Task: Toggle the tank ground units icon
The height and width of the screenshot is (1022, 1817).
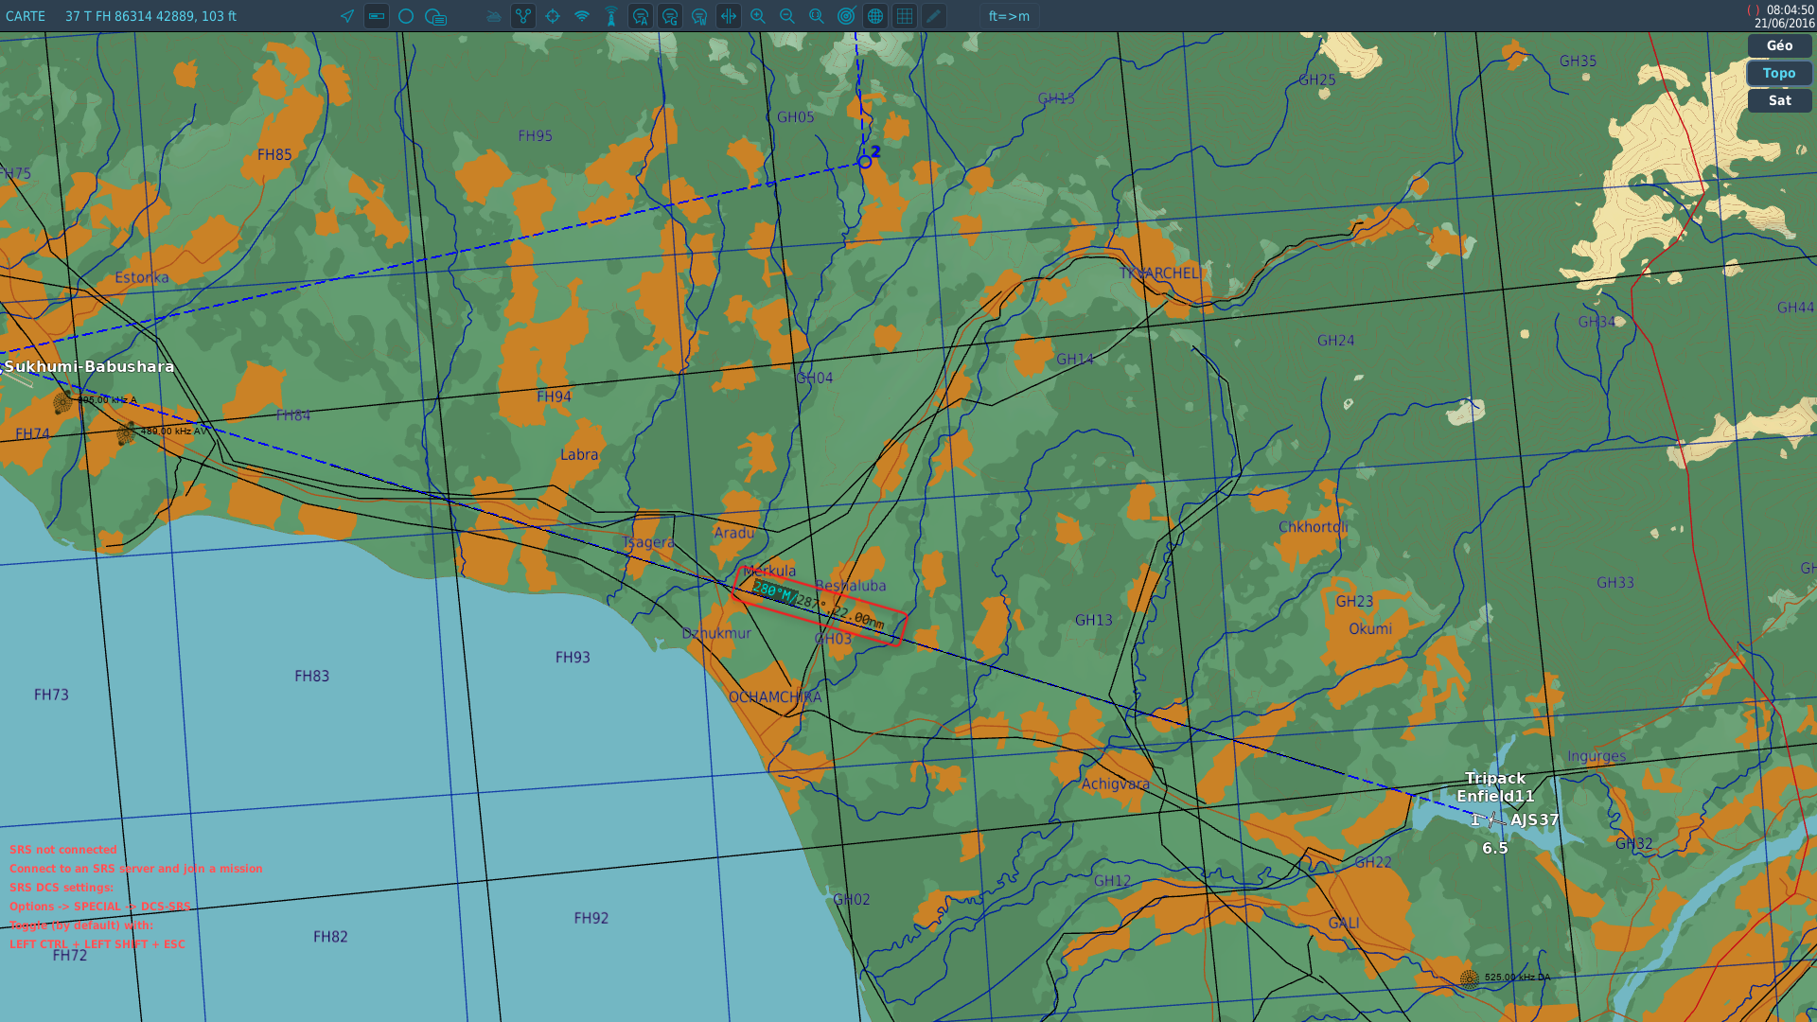Action: (494, 16)
